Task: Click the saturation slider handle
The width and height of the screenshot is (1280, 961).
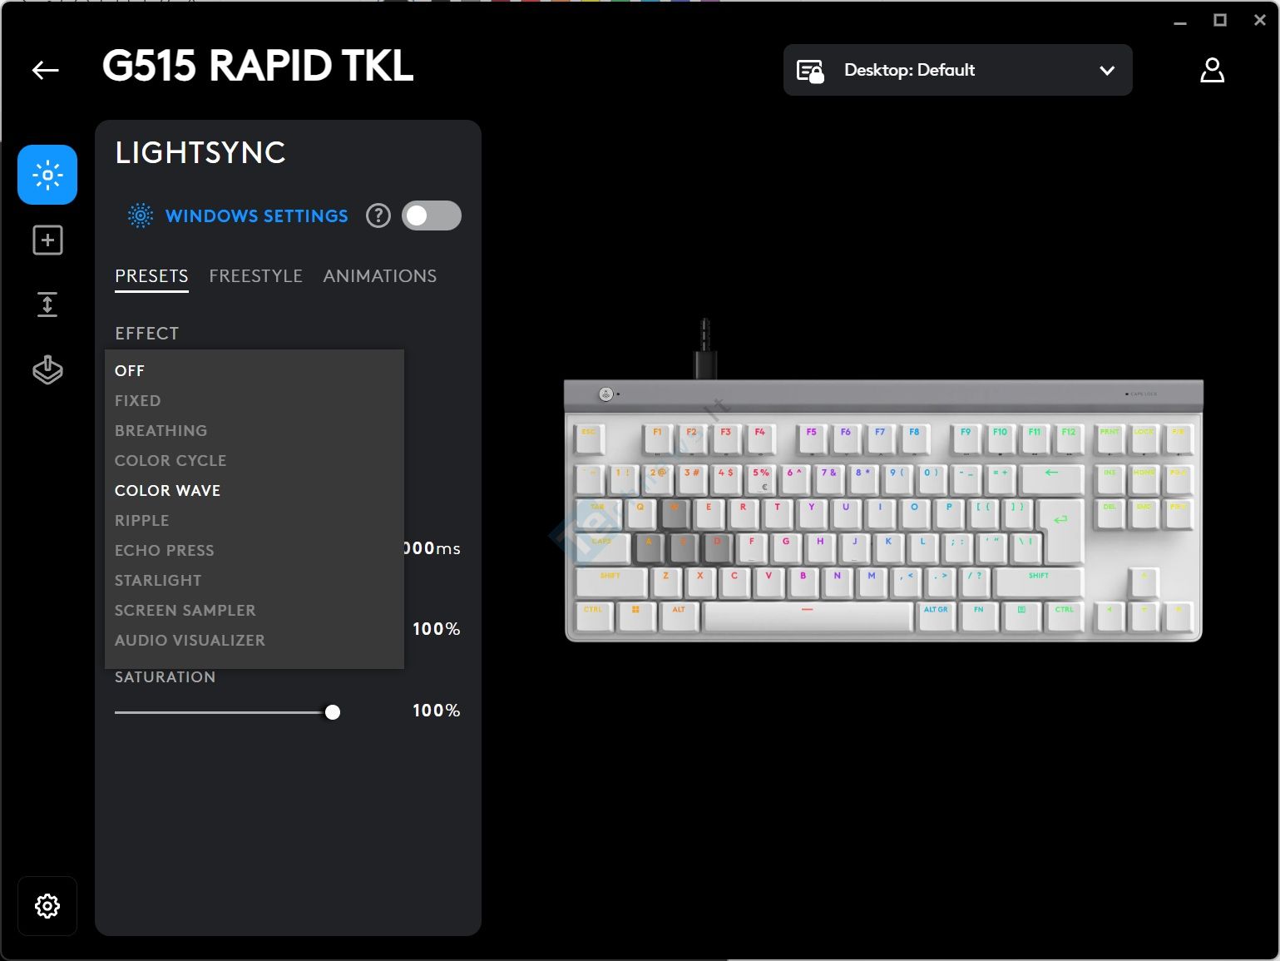Action: [x=333, y=712]
